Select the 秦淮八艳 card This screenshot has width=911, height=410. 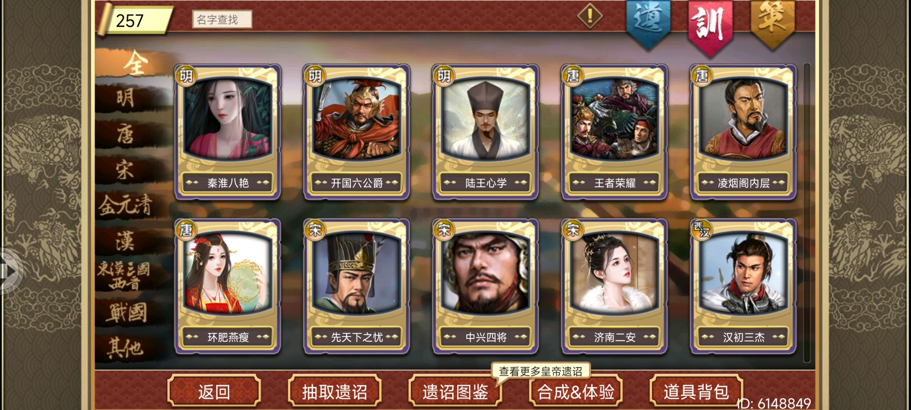point(227,132)
